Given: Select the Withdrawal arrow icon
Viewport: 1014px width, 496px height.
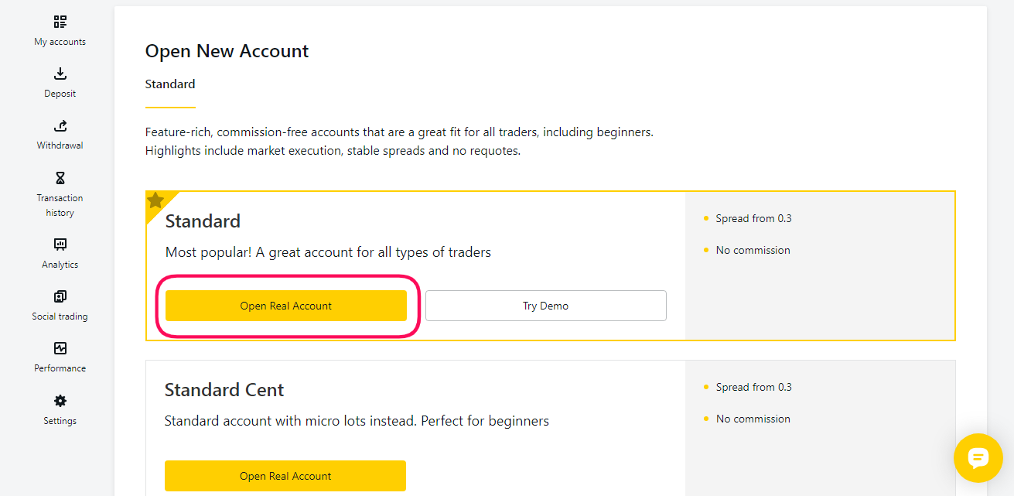Looking at the screenshot, I should (x=60, y=125).
